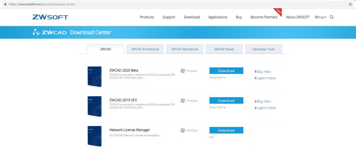Viewport: 356px width, 150px height.
Task: Open the Support menu
Action: [x=169, y=17]
